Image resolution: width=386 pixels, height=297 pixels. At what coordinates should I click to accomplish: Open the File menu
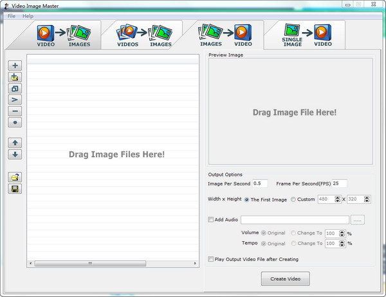click(x=12, y=15)
